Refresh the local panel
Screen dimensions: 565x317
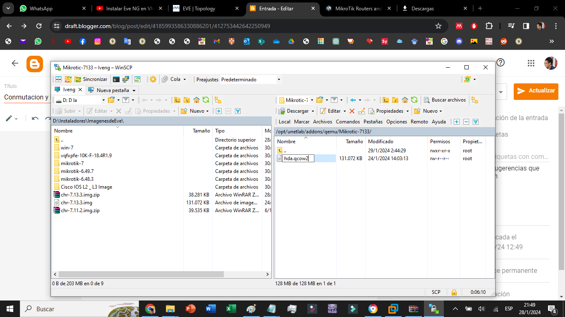click(x=206, y=100)
